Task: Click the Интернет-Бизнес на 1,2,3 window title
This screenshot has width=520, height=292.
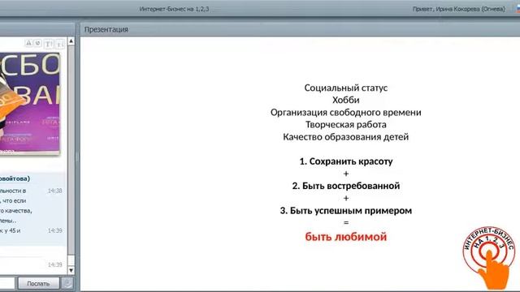Action: point(175,9)
